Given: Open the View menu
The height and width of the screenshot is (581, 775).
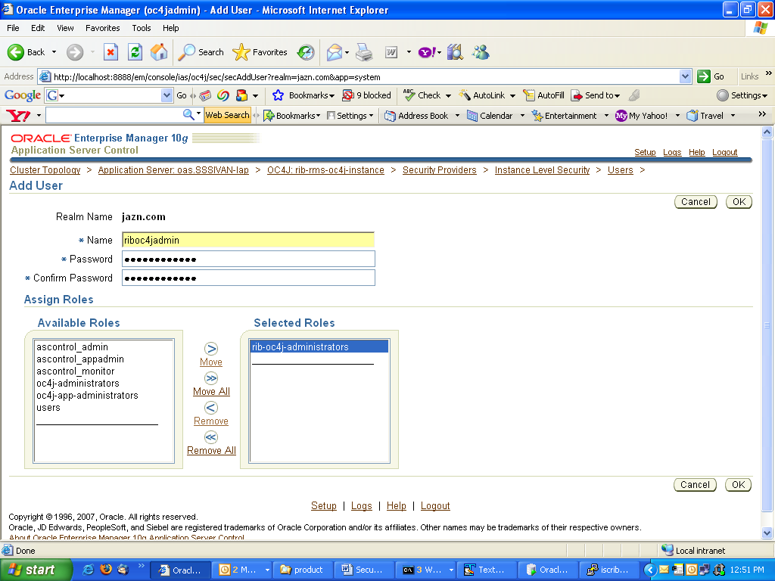Looking at the screenshot, I should coord(65,28).
